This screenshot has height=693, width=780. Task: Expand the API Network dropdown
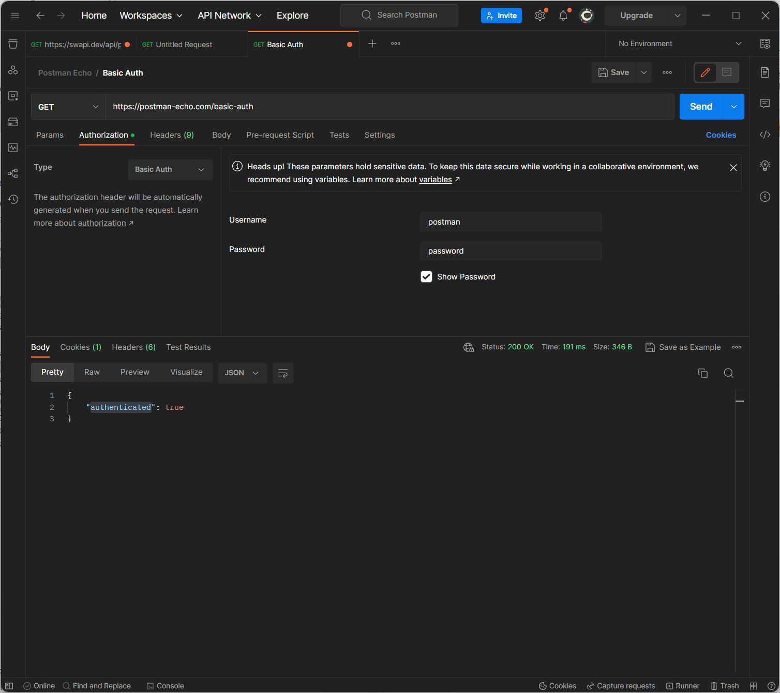(x=230, y=16)
